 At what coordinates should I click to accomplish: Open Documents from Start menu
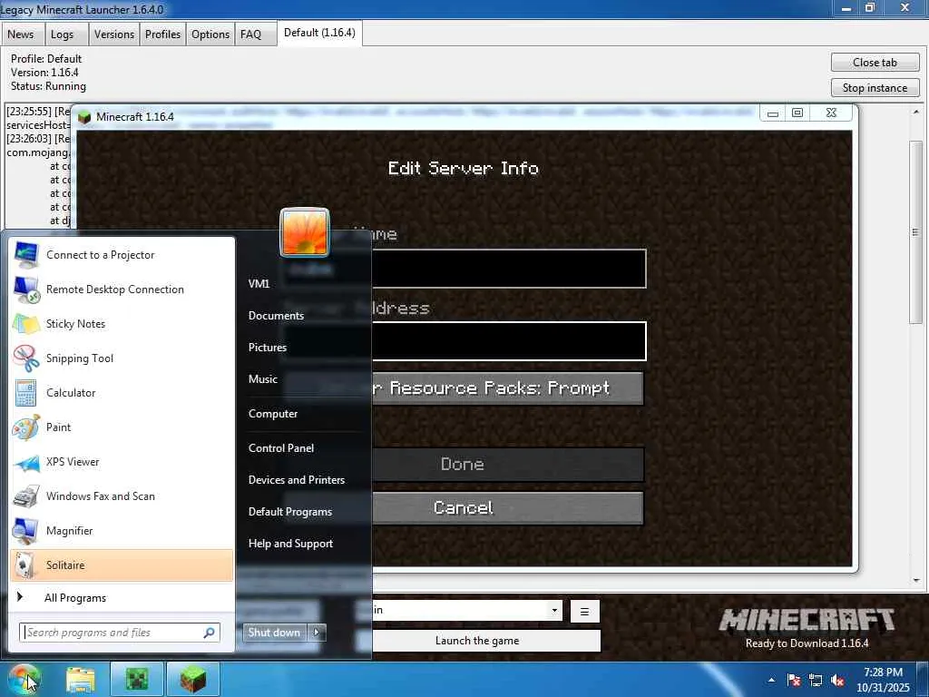pyautogui.click(x=276, y=316)
